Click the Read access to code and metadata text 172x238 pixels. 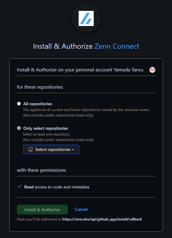[57, 187]
